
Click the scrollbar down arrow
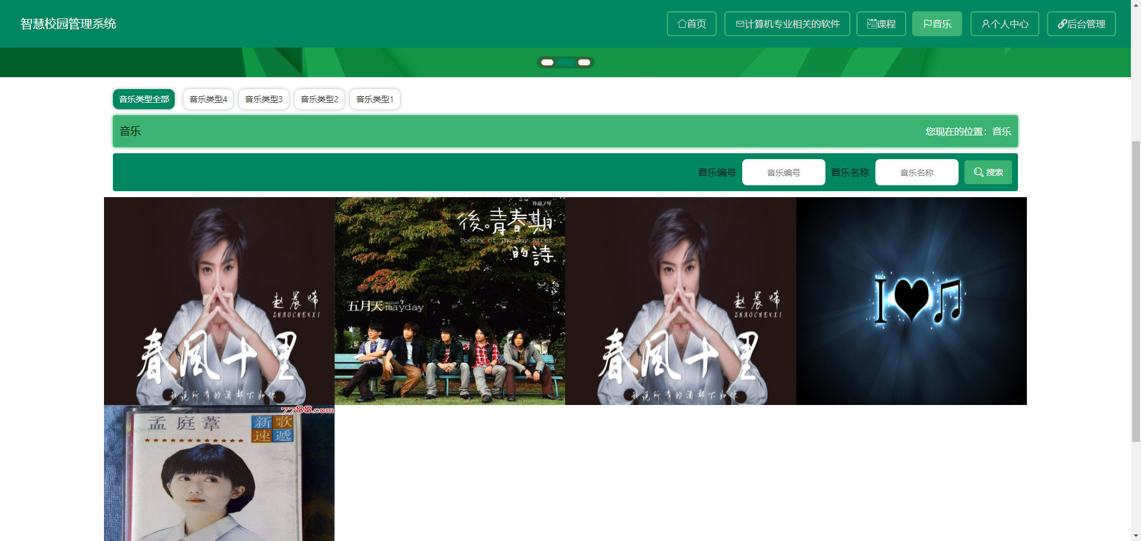point(1136,536)
